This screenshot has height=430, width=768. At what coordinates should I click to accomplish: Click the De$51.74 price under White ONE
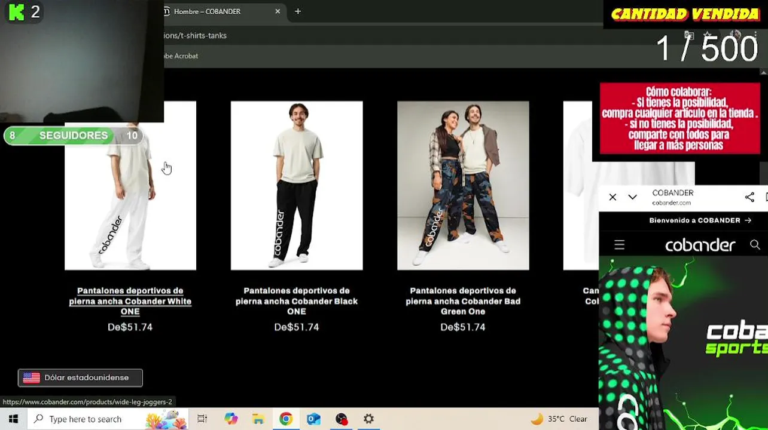pos(130,327)
